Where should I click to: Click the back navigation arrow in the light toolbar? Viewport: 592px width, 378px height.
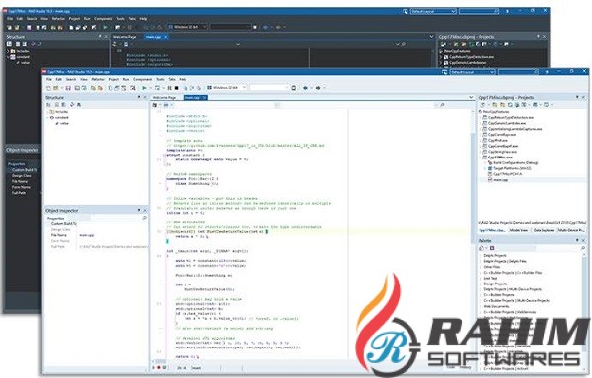pos(305,88)
